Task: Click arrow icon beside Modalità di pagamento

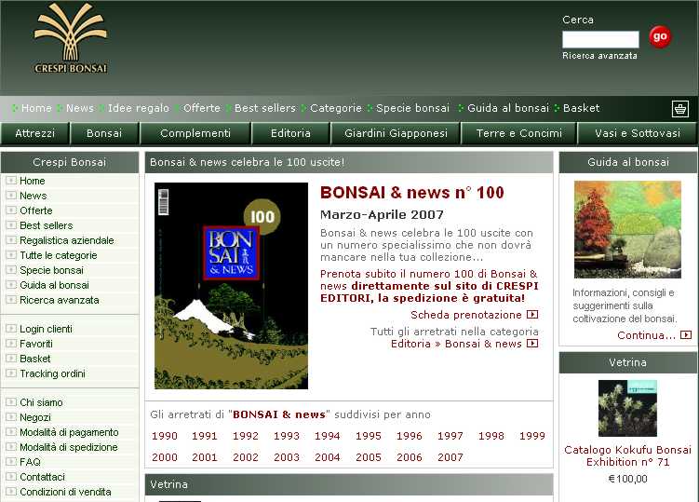Action: [11, 431]
